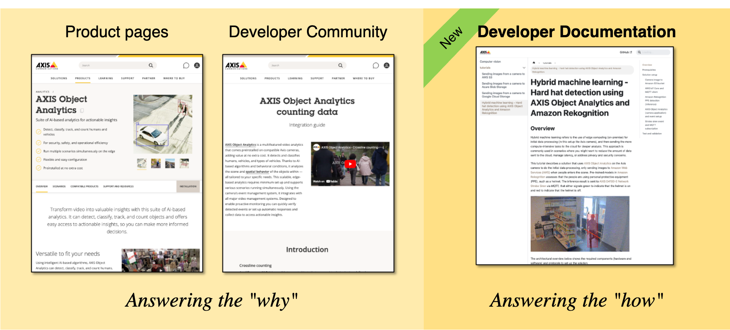Select the OVERVIEW tab on product page

click(42, 186)
